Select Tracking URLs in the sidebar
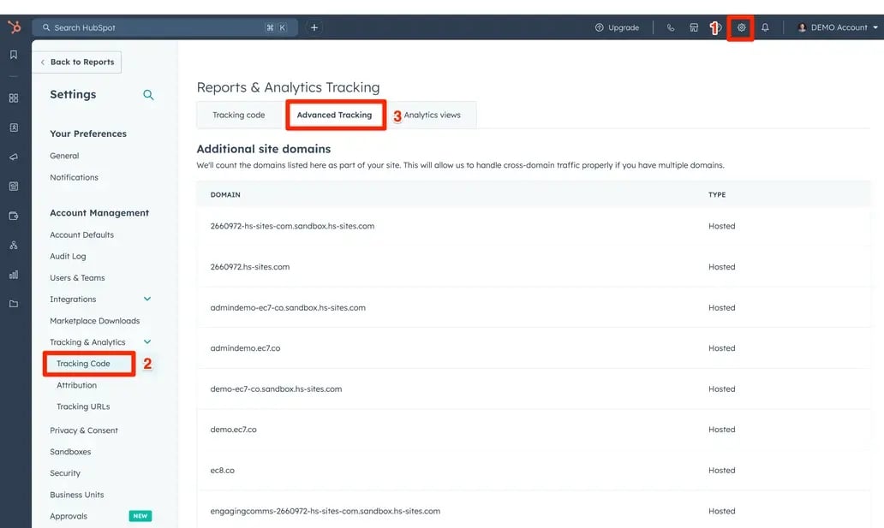The height and width of the screenshot is (528, 884). coord(83,406)
